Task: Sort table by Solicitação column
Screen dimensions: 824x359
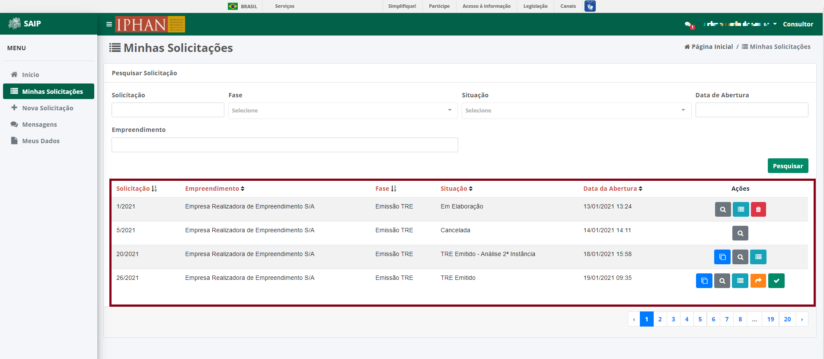Action: coord(137,189)
